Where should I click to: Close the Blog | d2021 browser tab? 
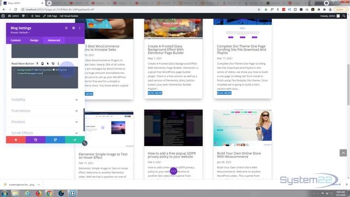[x=42, y=3]
